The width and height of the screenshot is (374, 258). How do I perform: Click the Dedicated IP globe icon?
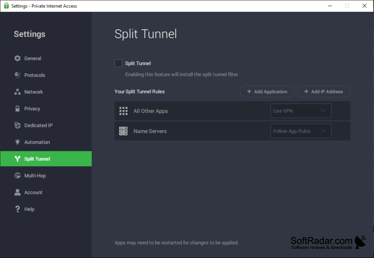click(x=17, y=125)
